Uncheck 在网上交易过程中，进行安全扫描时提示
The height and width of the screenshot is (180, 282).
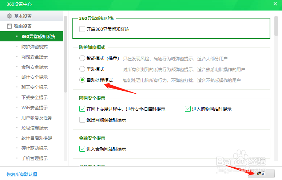coord(82,109)
